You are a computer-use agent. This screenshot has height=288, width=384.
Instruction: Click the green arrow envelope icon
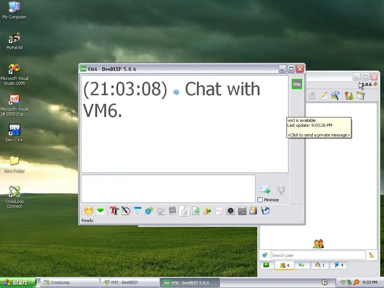point(100,211)
